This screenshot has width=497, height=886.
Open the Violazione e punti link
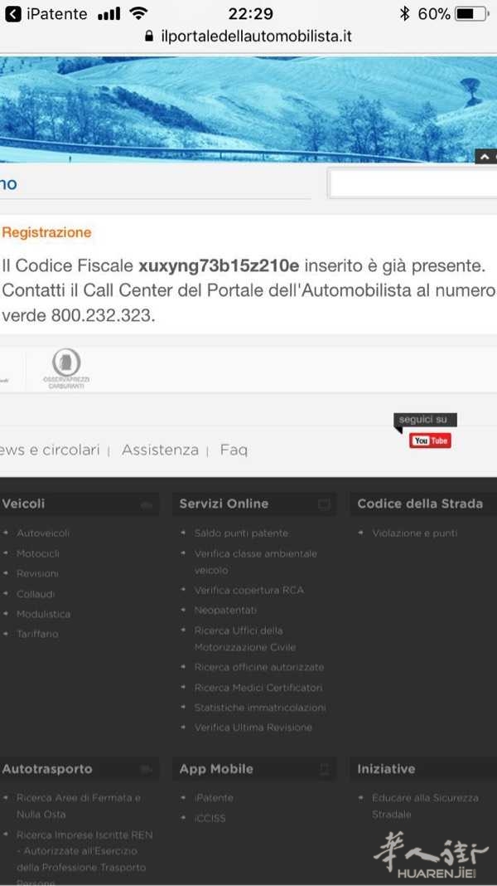(x=414, y=533)
